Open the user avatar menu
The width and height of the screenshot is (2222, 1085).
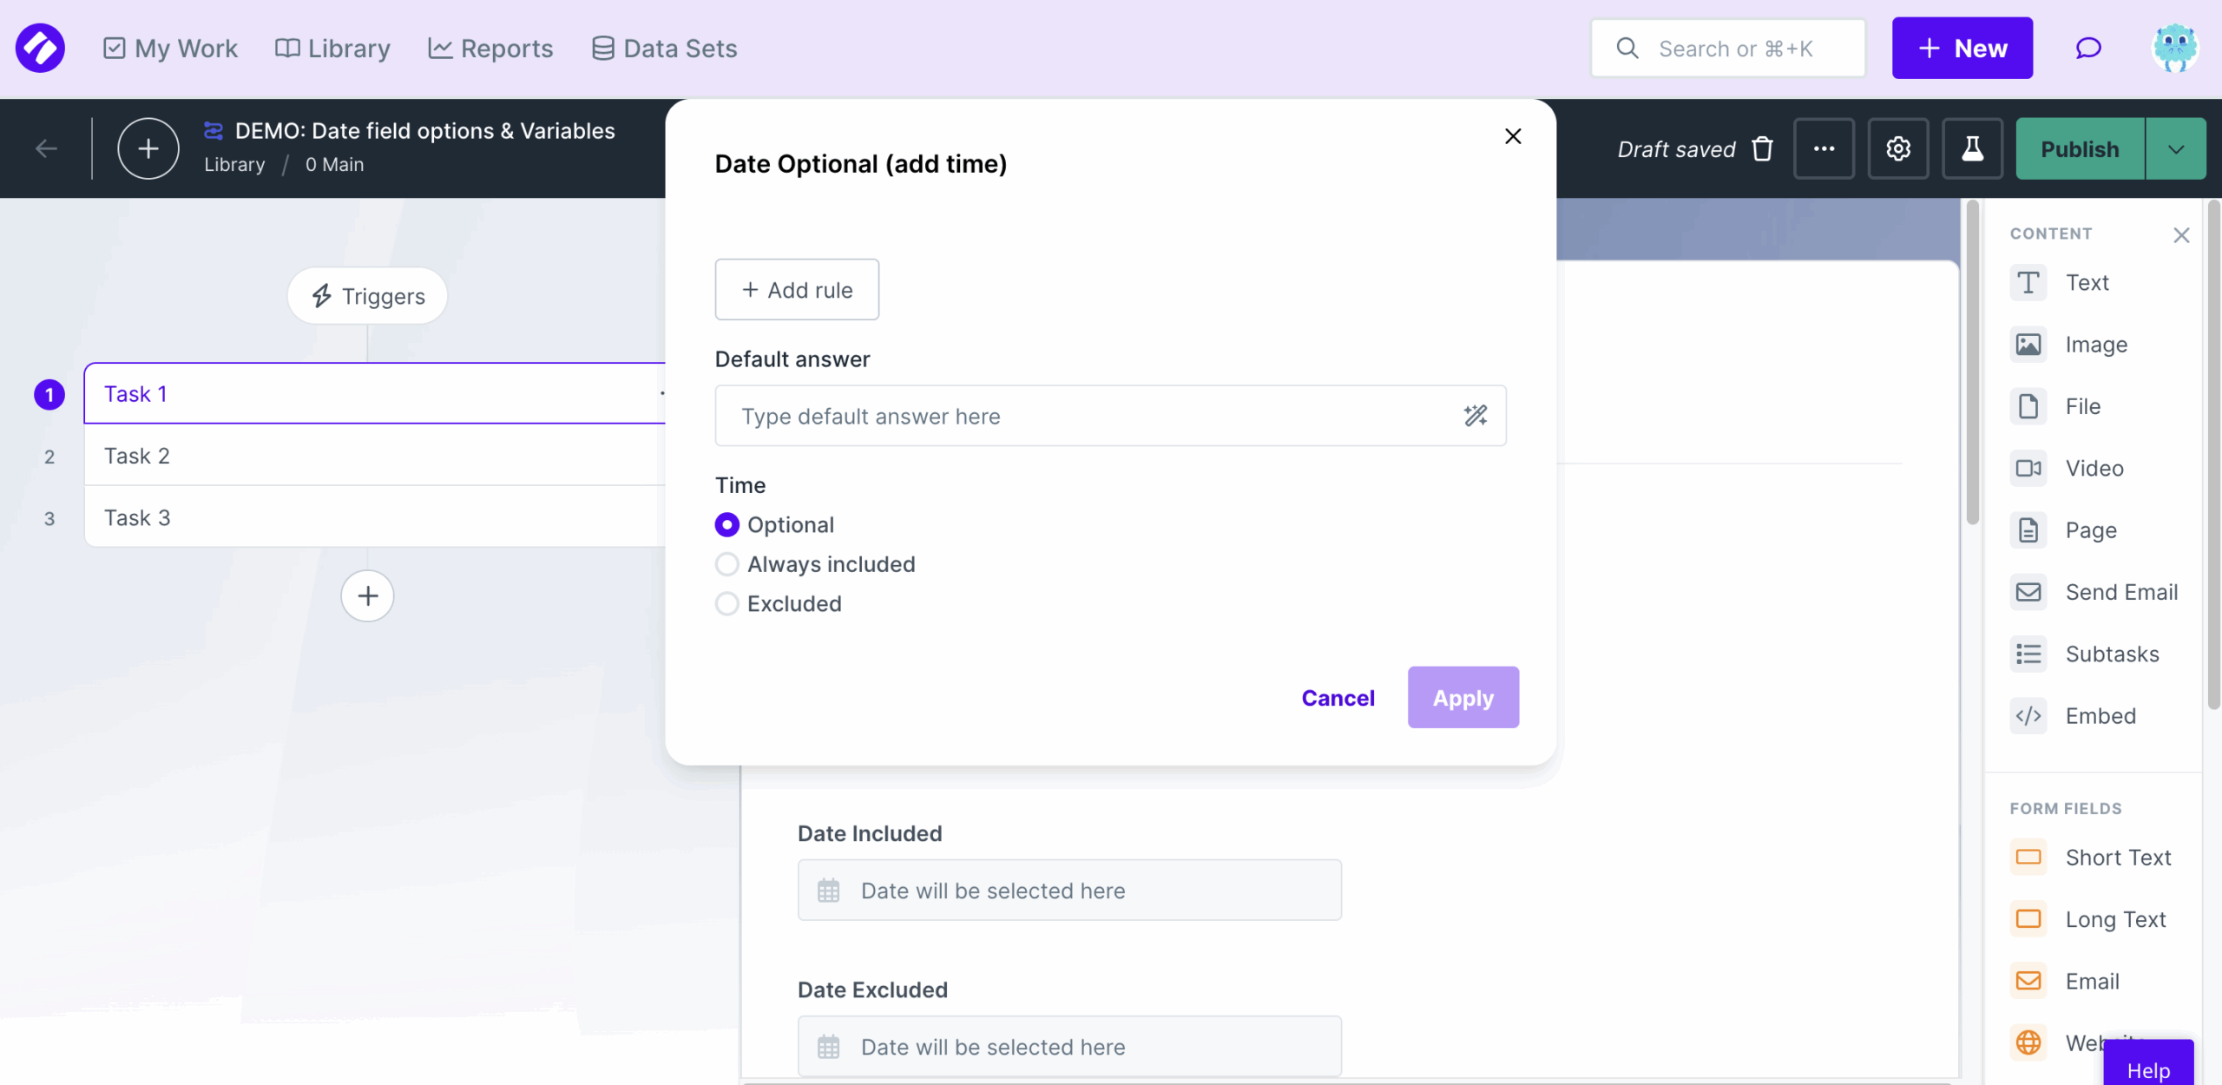tap(2174, 49)
